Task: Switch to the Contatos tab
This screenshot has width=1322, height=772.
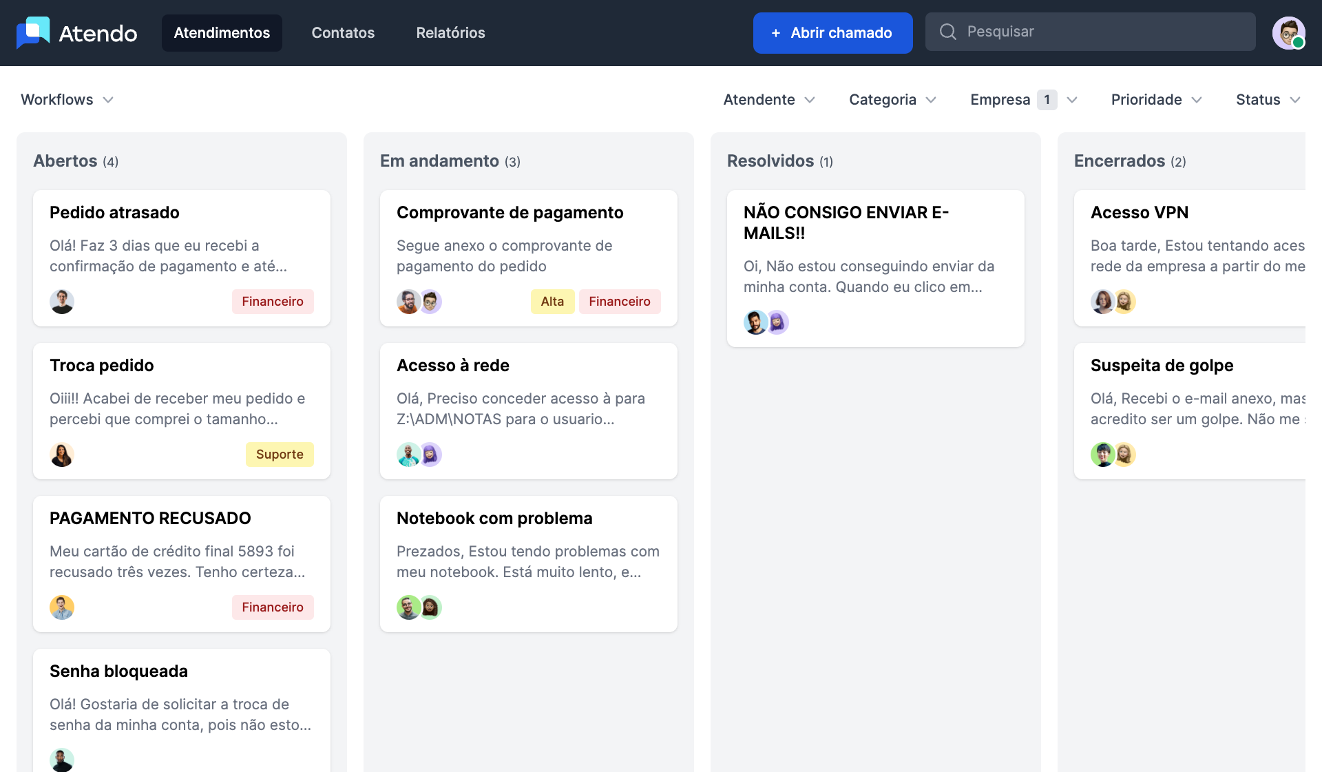Action: point(343,33)
